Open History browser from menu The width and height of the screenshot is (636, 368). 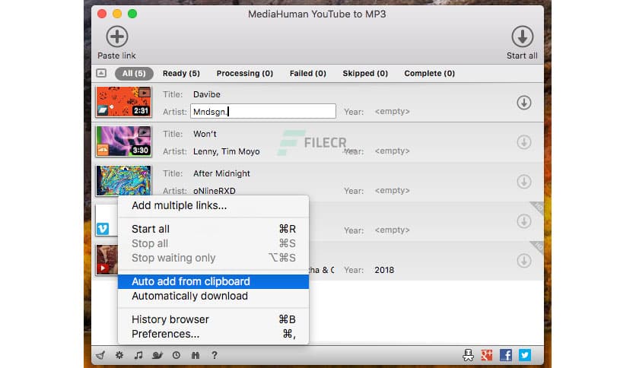213,319
